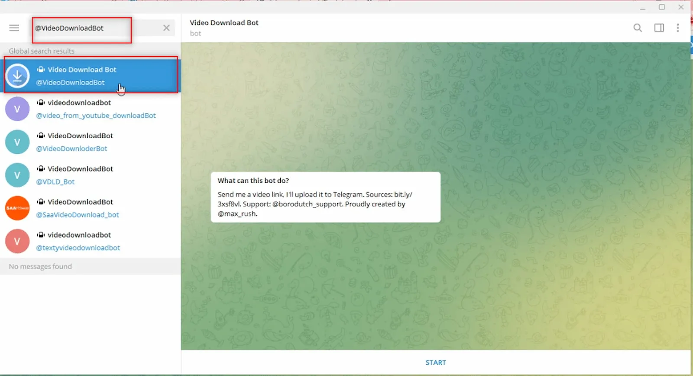Click the teal V avatar next to @VDLD_Bot
The width and height of the screenshot is (693, 376).
[17, 175]
